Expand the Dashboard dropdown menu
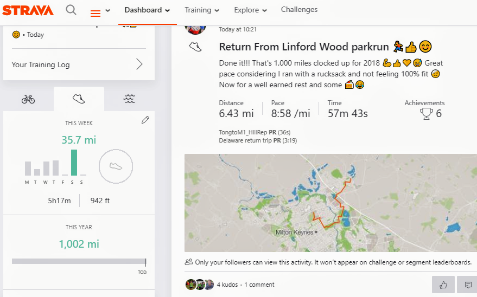The image size is (477, 297). click(147, 10)
